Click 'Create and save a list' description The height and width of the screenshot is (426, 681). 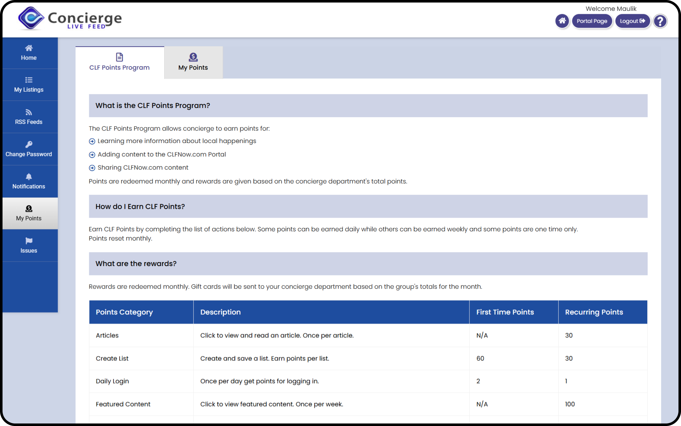[265, 358]
